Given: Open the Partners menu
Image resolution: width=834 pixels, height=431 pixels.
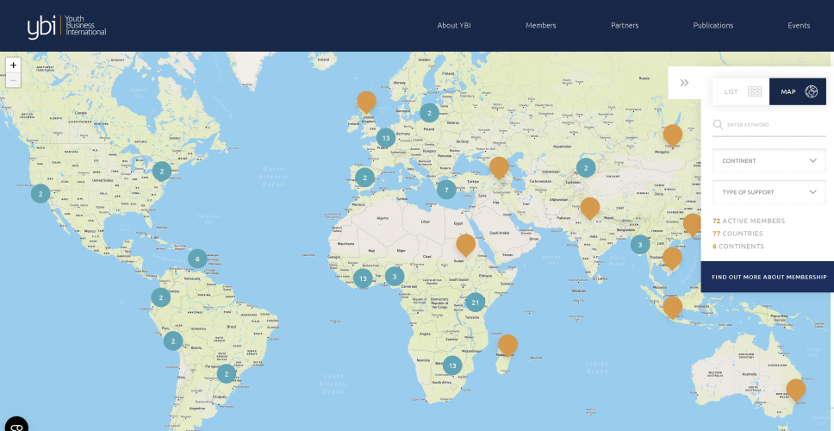Looking at the screenshot, I should pos(625,26).
